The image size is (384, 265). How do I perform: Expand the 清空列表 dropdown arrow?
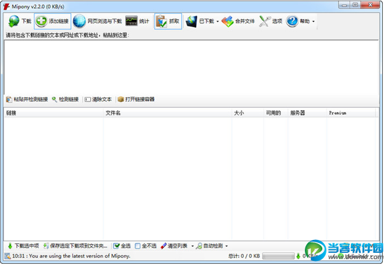pyautogui.click(x=193, y=246)
